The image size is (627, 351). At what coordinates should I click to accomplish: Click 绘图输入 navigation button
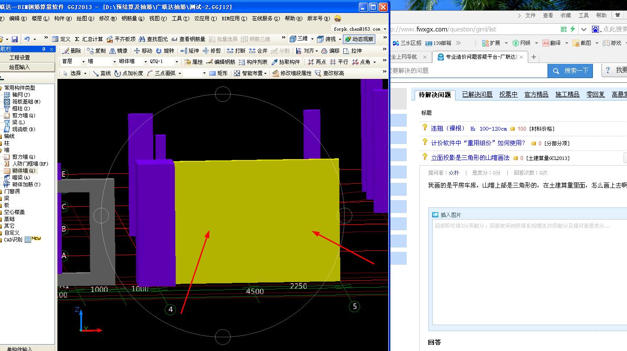coord(20,67)
